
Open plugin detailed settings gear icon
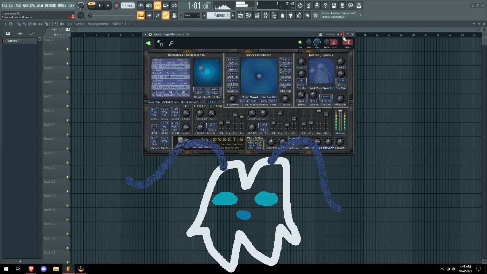[x=160, y=43]
